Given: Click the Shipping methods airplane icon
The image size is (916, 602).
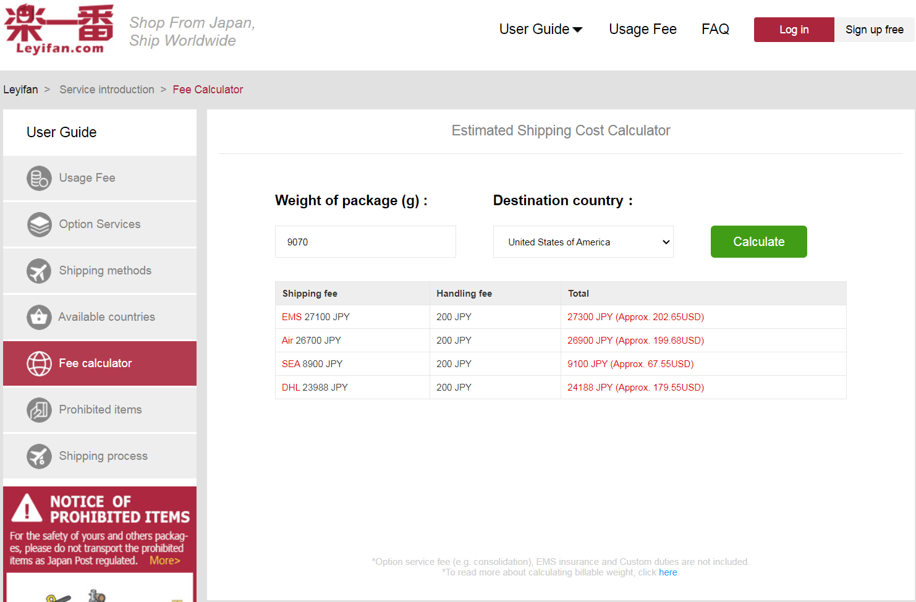Looking at the screenshot, I should click(x=39, y=271).
